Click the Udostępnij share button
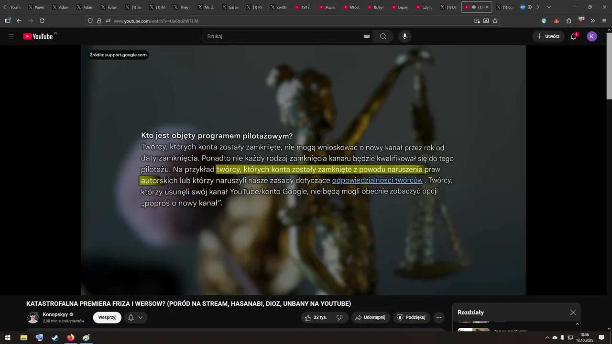 (371, 317)
